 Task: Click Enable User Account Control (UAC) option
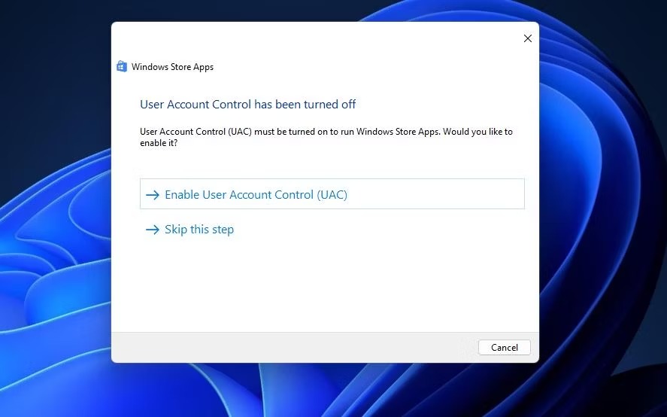coord(332,193)
